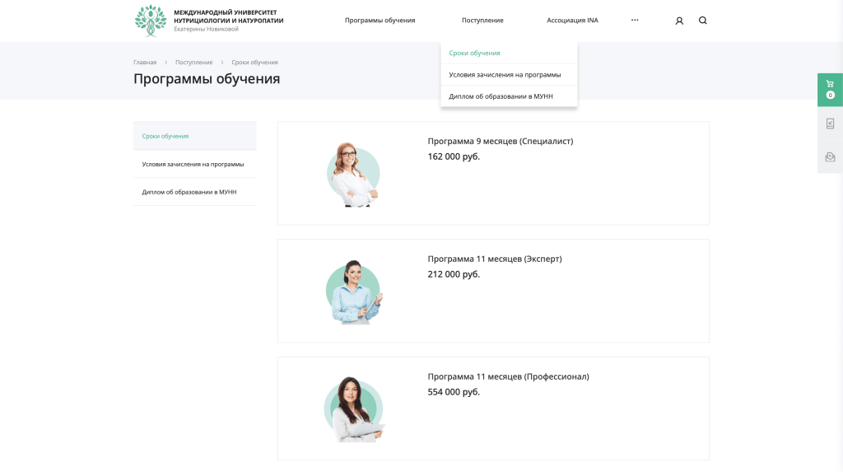Viewport: 843px width, 472px height.
Task: Open the shopping cart side widget
Action: (830, 89)
